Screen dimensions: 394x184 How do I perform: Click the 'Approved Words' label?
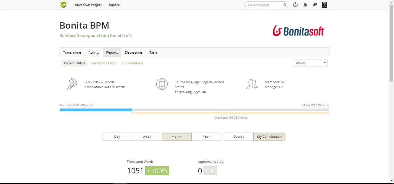[211, 162]
